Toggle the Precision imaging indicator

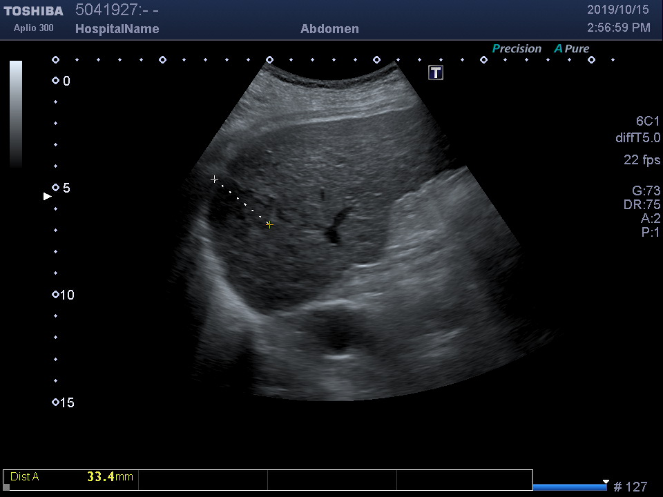click(x=517, y=49)
